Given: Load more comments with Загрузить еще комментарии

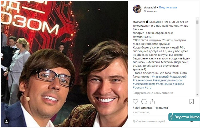Looking at the screenshot, I should [x=153, y=93].
